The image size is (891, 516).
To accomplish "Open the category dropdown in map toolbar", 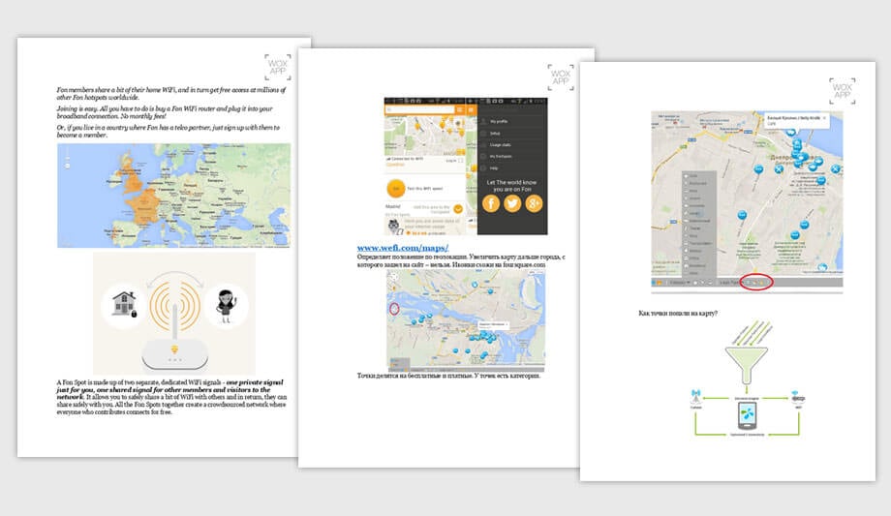I will [679, 283].
